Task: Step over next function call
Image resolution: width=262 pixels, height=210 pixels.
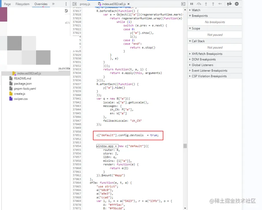Action: pos(199,4)
